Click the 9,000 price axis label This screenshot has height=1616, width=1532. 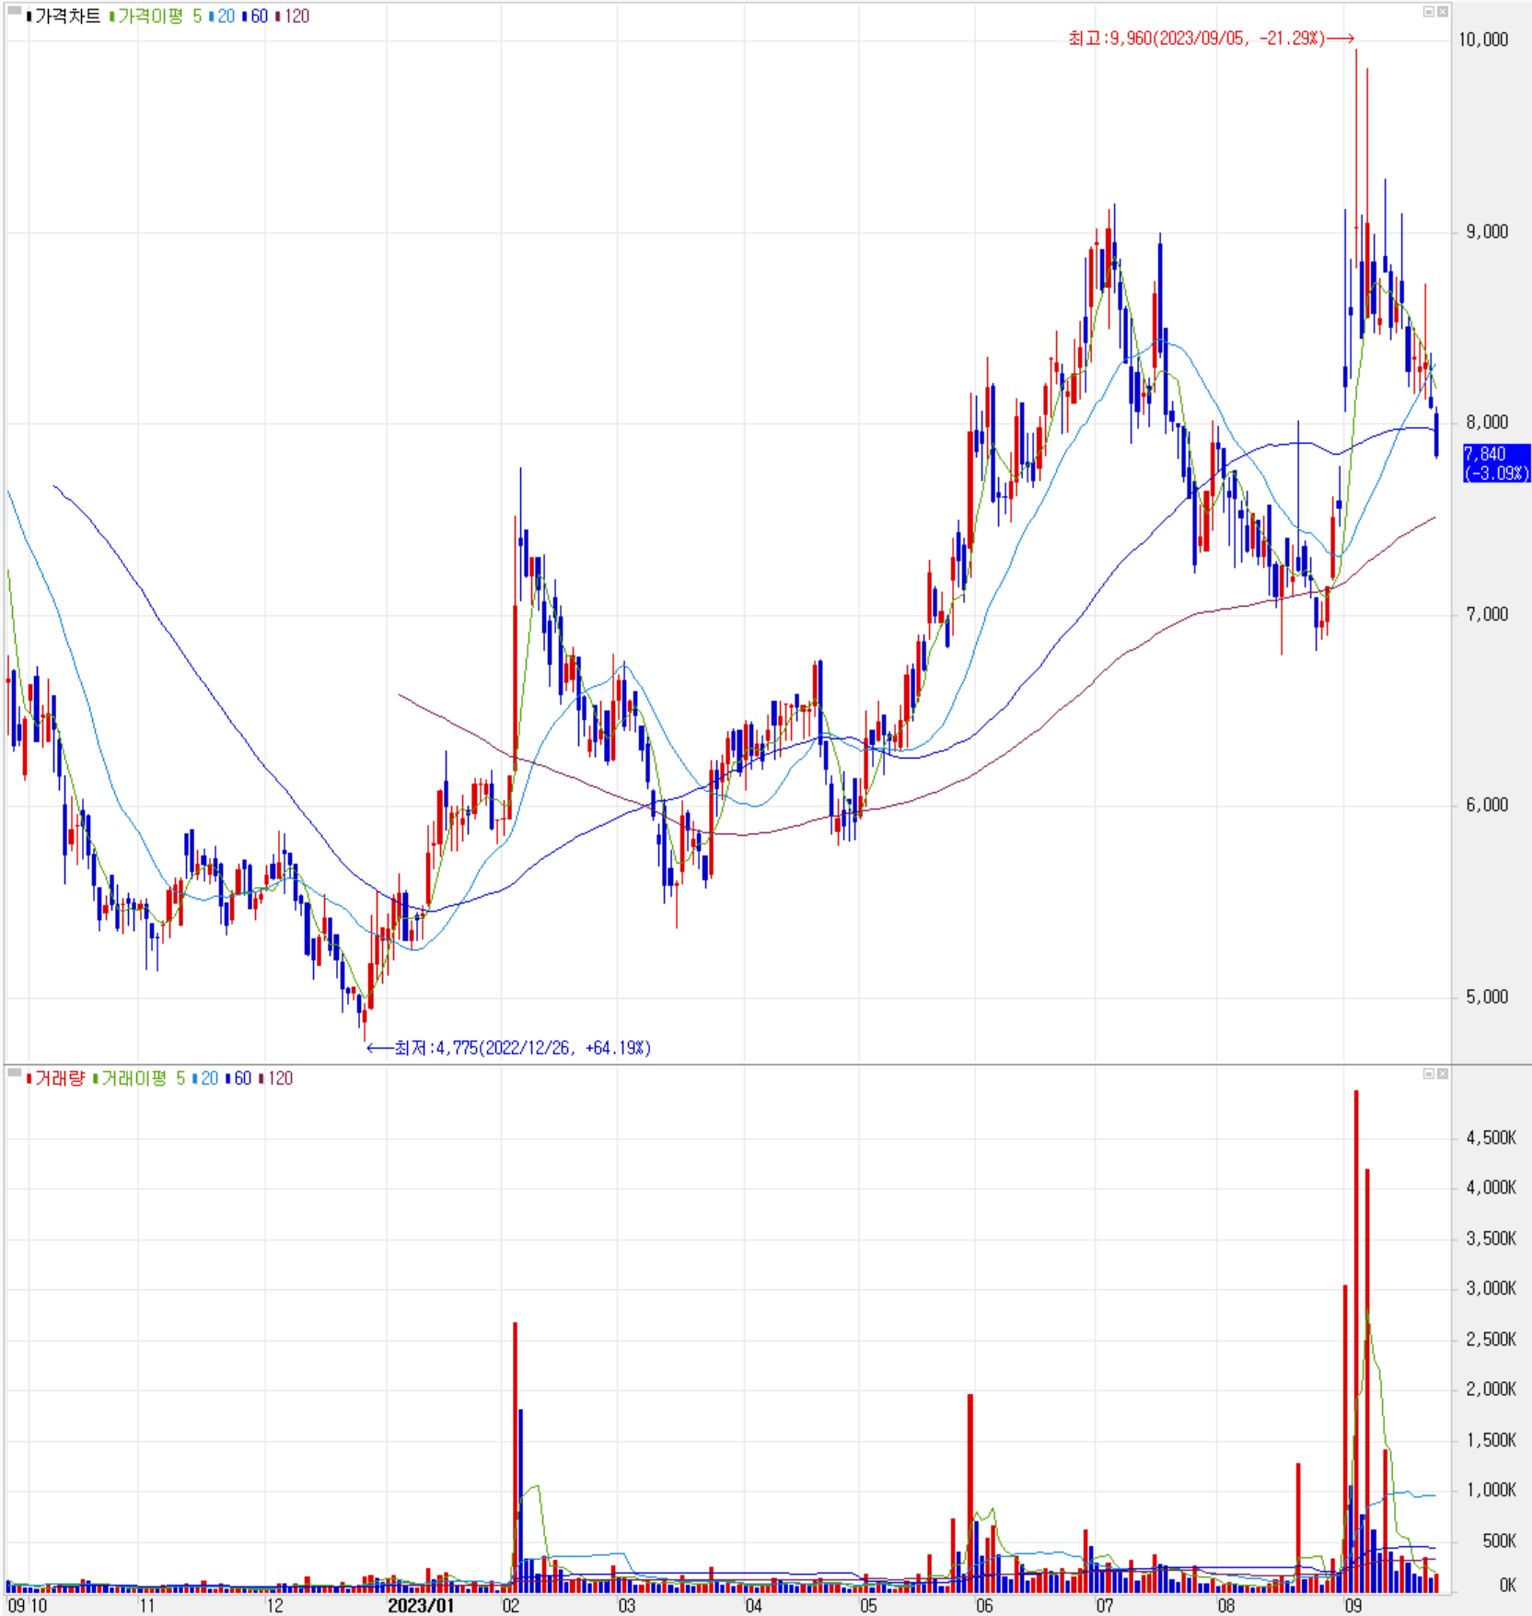click(1487, 232)
